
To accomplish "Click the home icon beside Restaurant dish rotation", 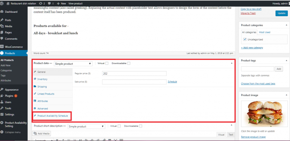I will coord(8,3).
